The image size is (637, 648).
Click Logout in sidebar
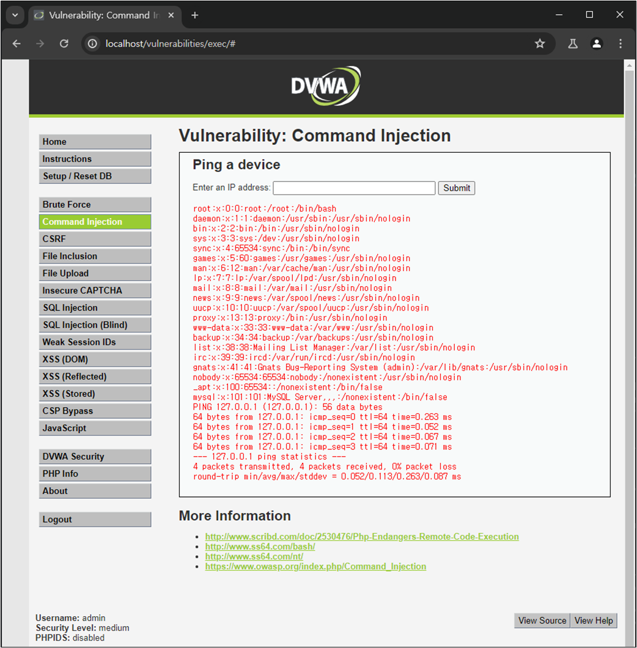point(95,520)
